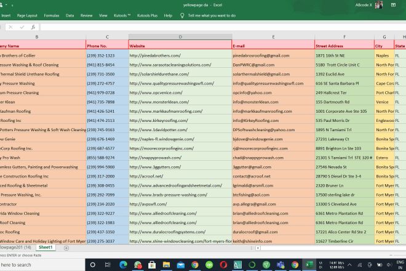Open the Insert ribbon tab

(6, 15)
